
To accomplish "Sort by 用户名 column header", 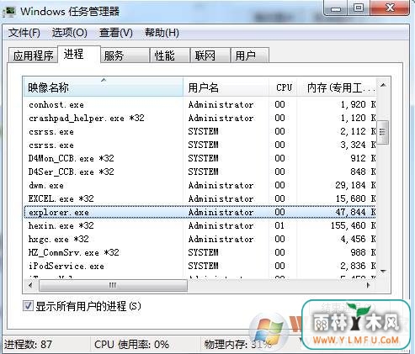I will pos(226,87).
